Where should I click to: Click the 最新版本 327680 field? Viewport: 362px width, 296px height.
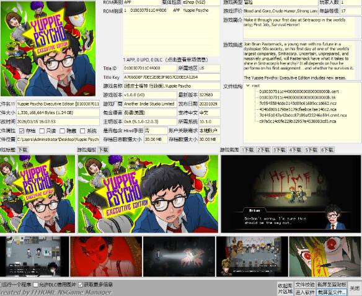(209, 95)
